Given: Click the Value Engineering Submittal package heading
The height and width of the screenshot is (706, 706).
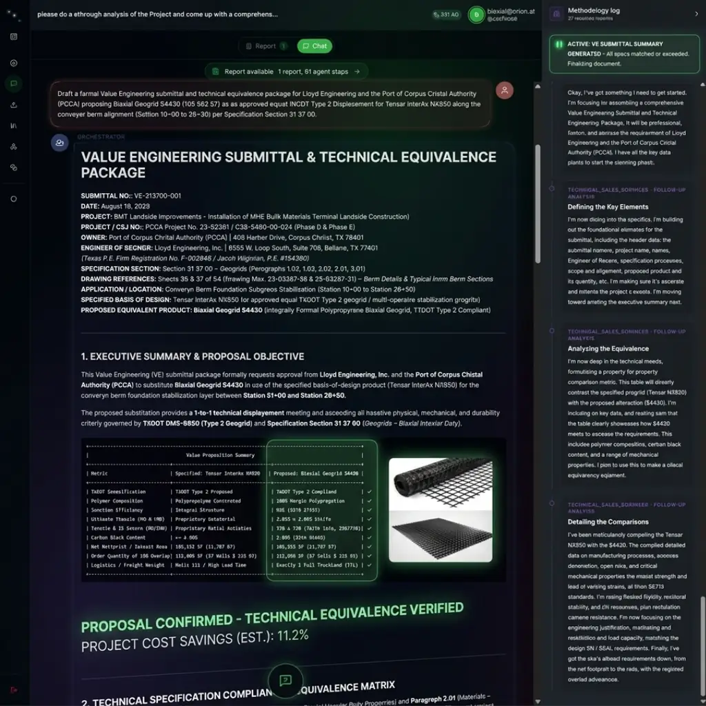Looking at the screenshot, I should pos(289,165).
